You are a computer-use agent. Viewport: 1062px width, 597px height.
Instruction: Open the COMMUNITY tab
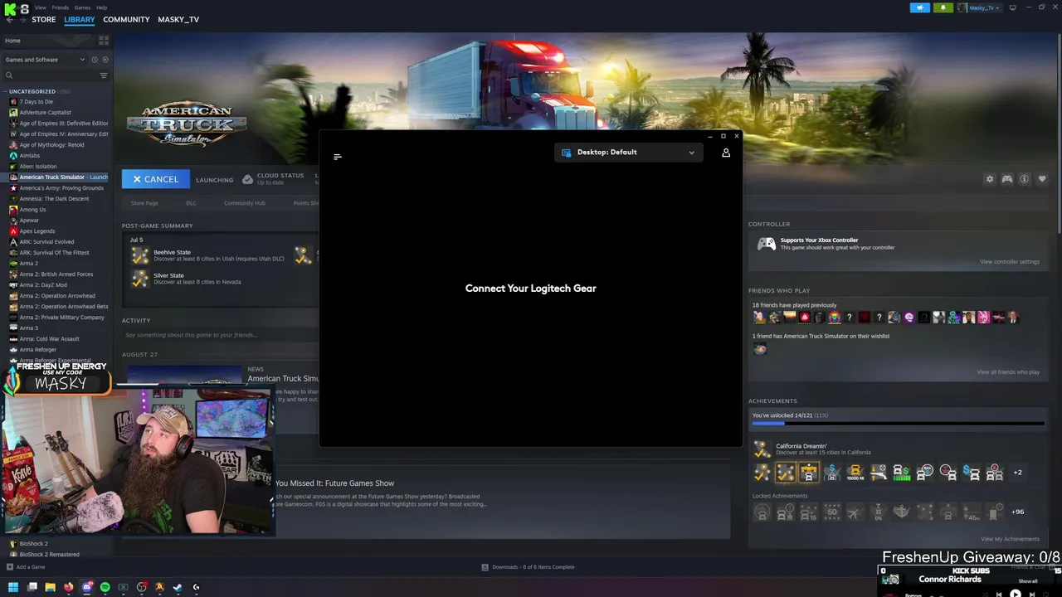click(x=126, y=19)
